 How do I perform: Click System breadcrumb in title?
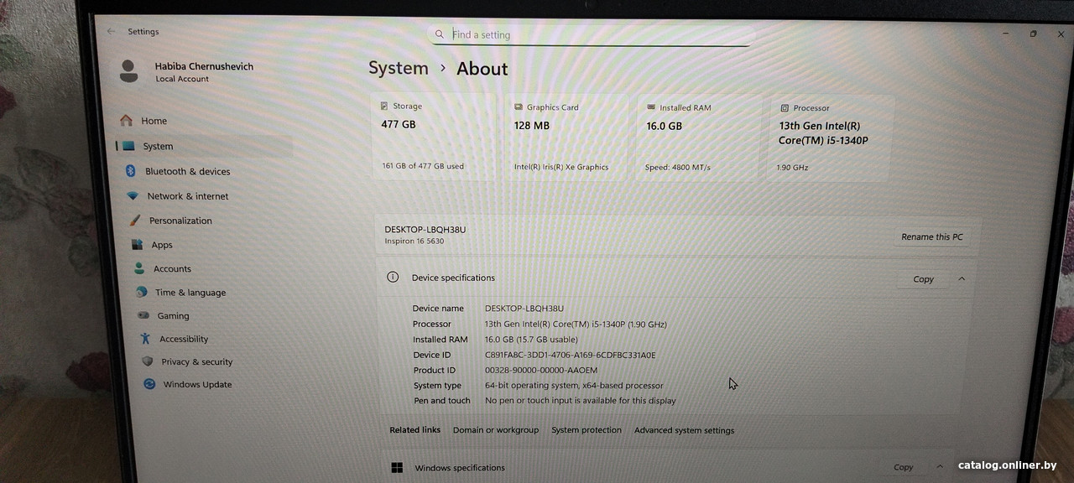399,68
